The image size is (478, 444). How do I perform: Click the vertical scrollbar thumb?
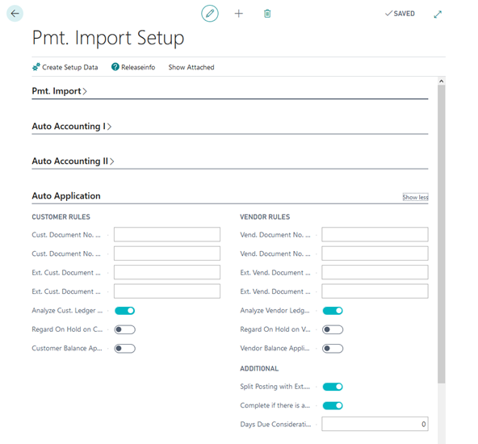441,234
